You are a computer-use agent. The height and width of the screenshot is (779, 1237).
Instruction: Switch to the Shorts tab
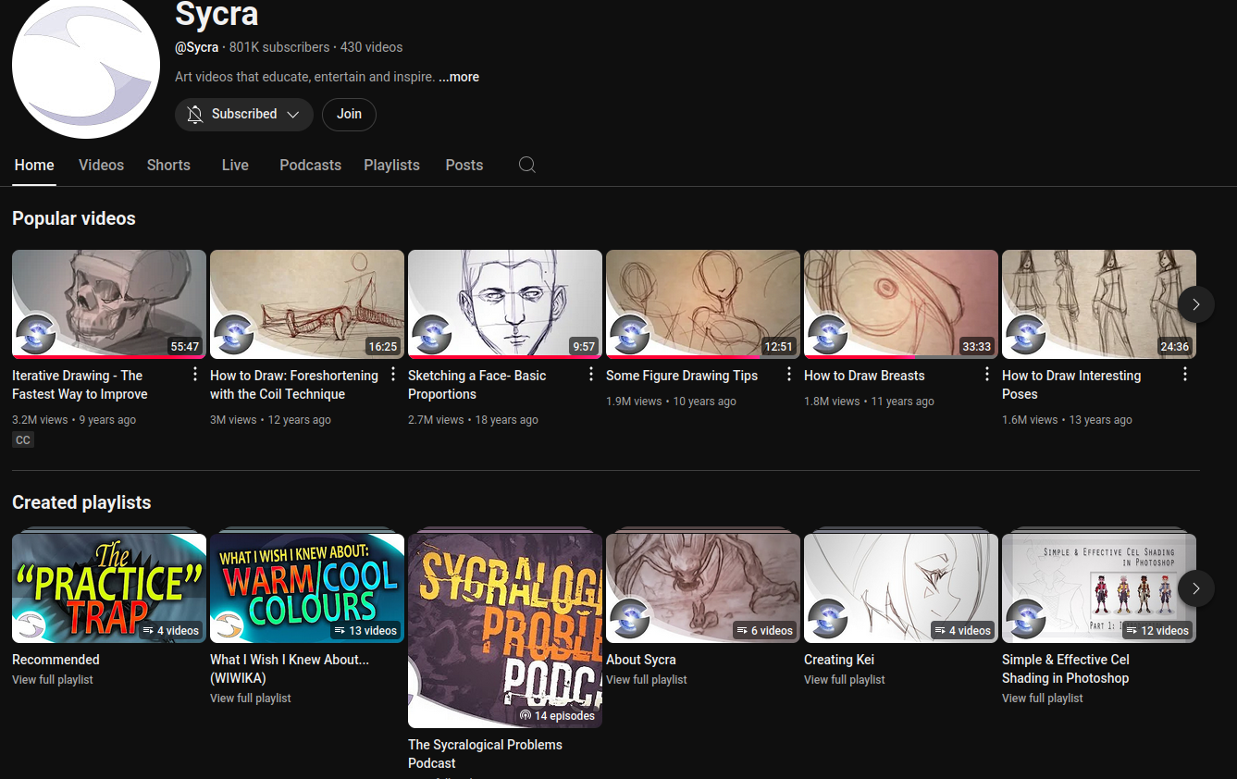[168, 165]
